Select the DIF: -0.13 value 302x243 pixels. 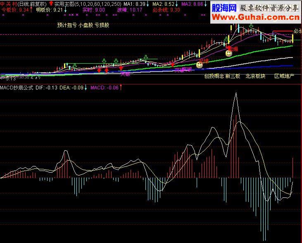(46, 88)
